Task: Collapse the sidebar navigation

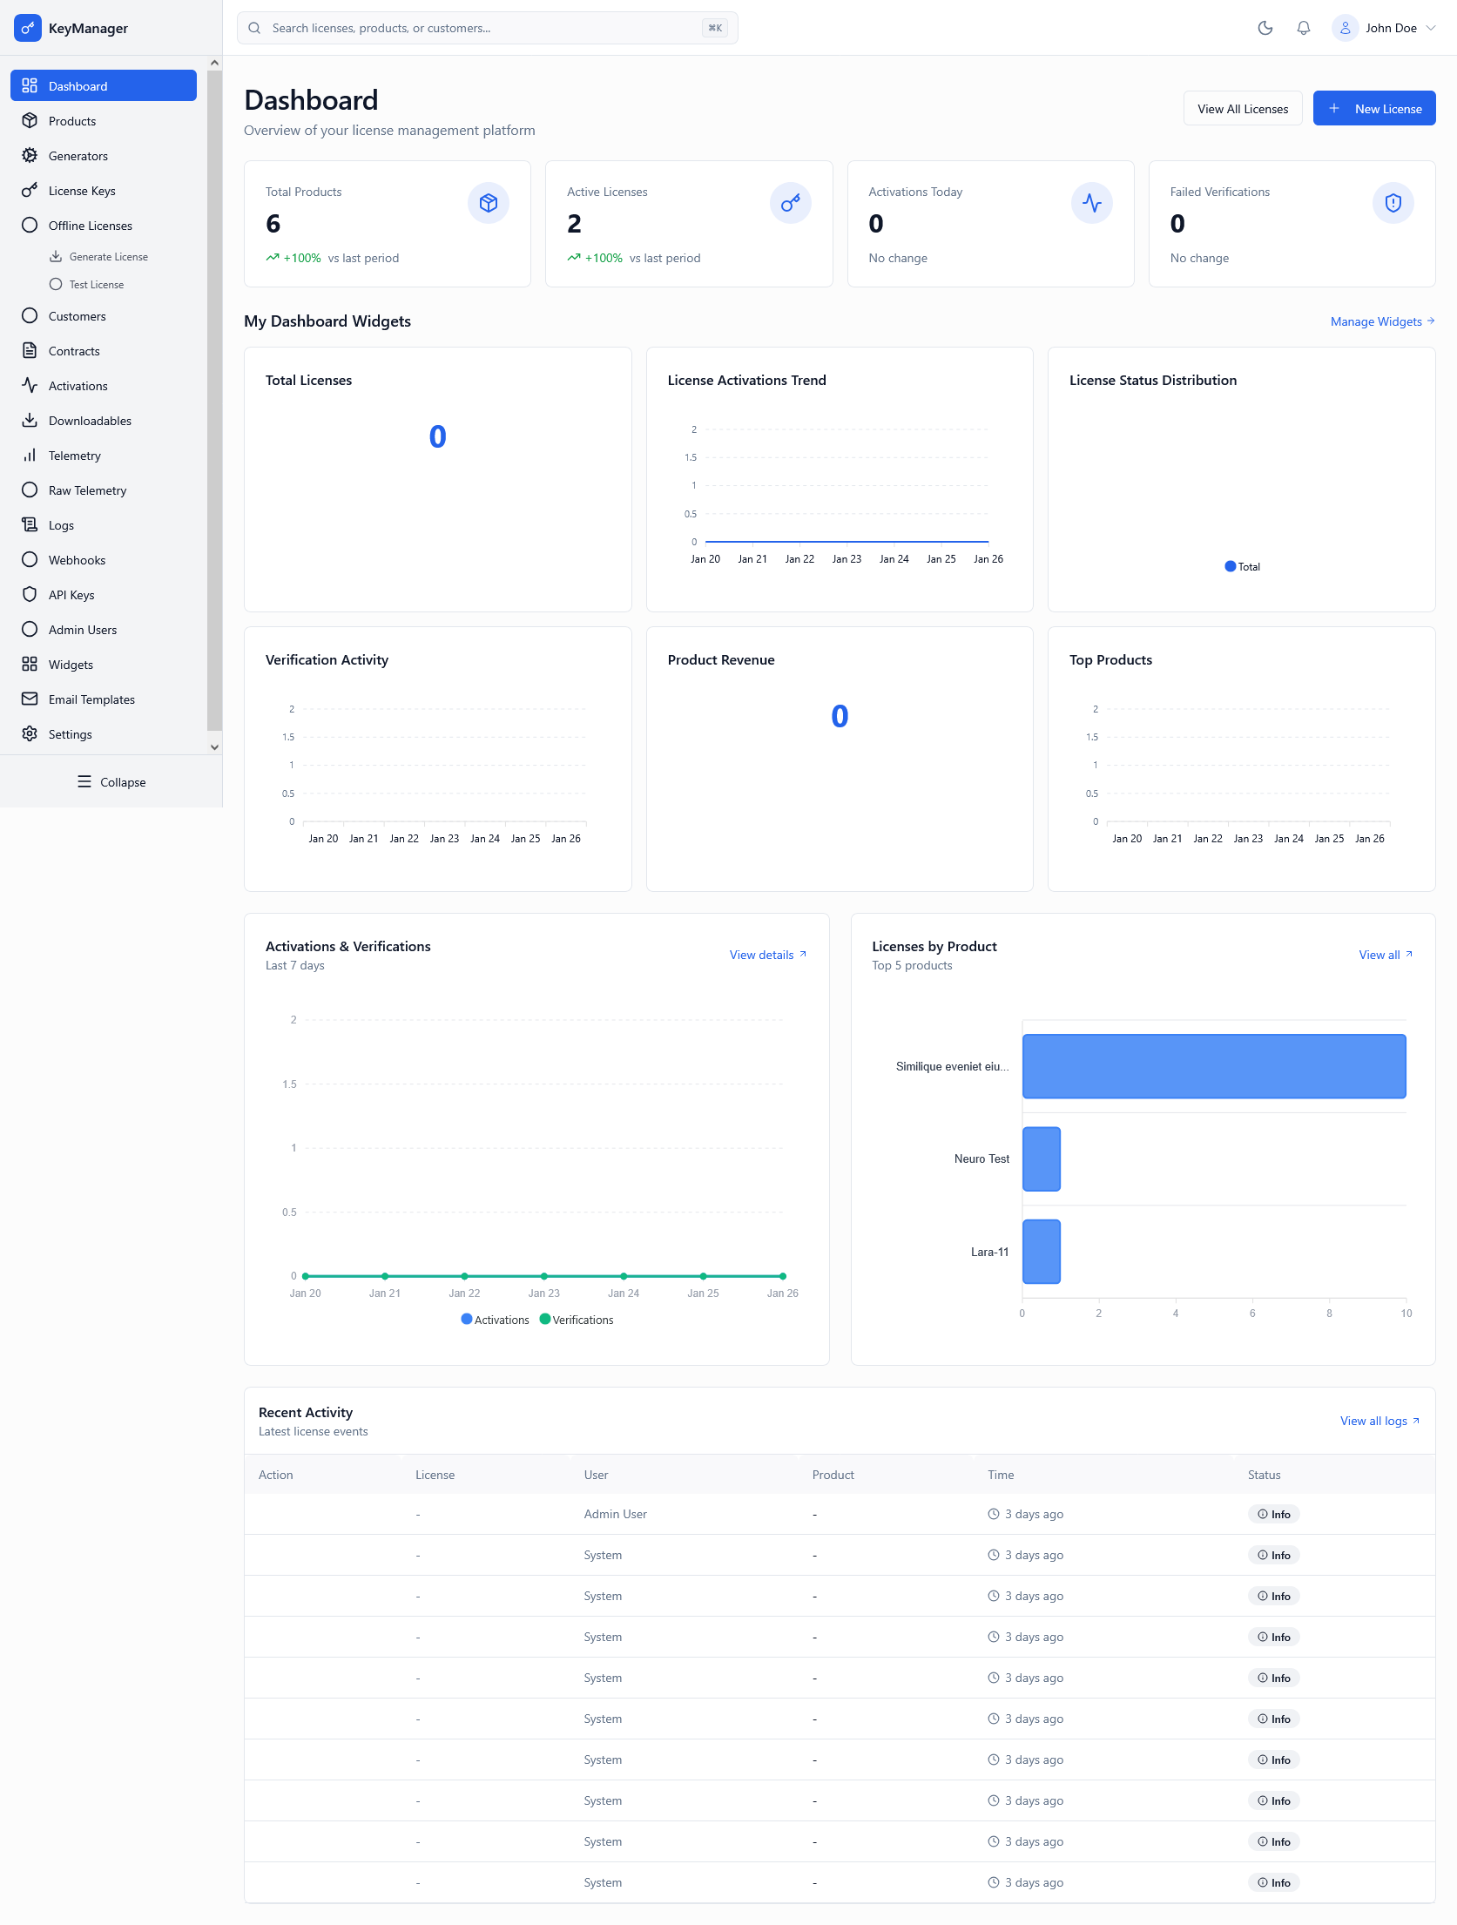Action: click(111, 781)
